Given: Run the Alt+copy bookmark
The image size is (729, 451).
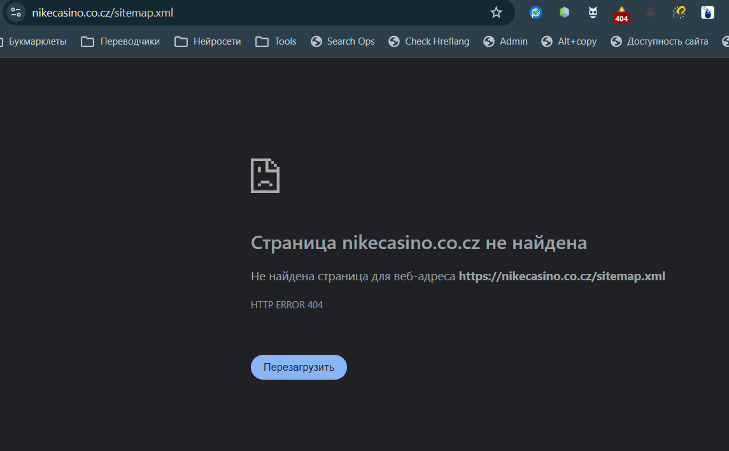Looking at the screenshot, I should click(569, 41).
